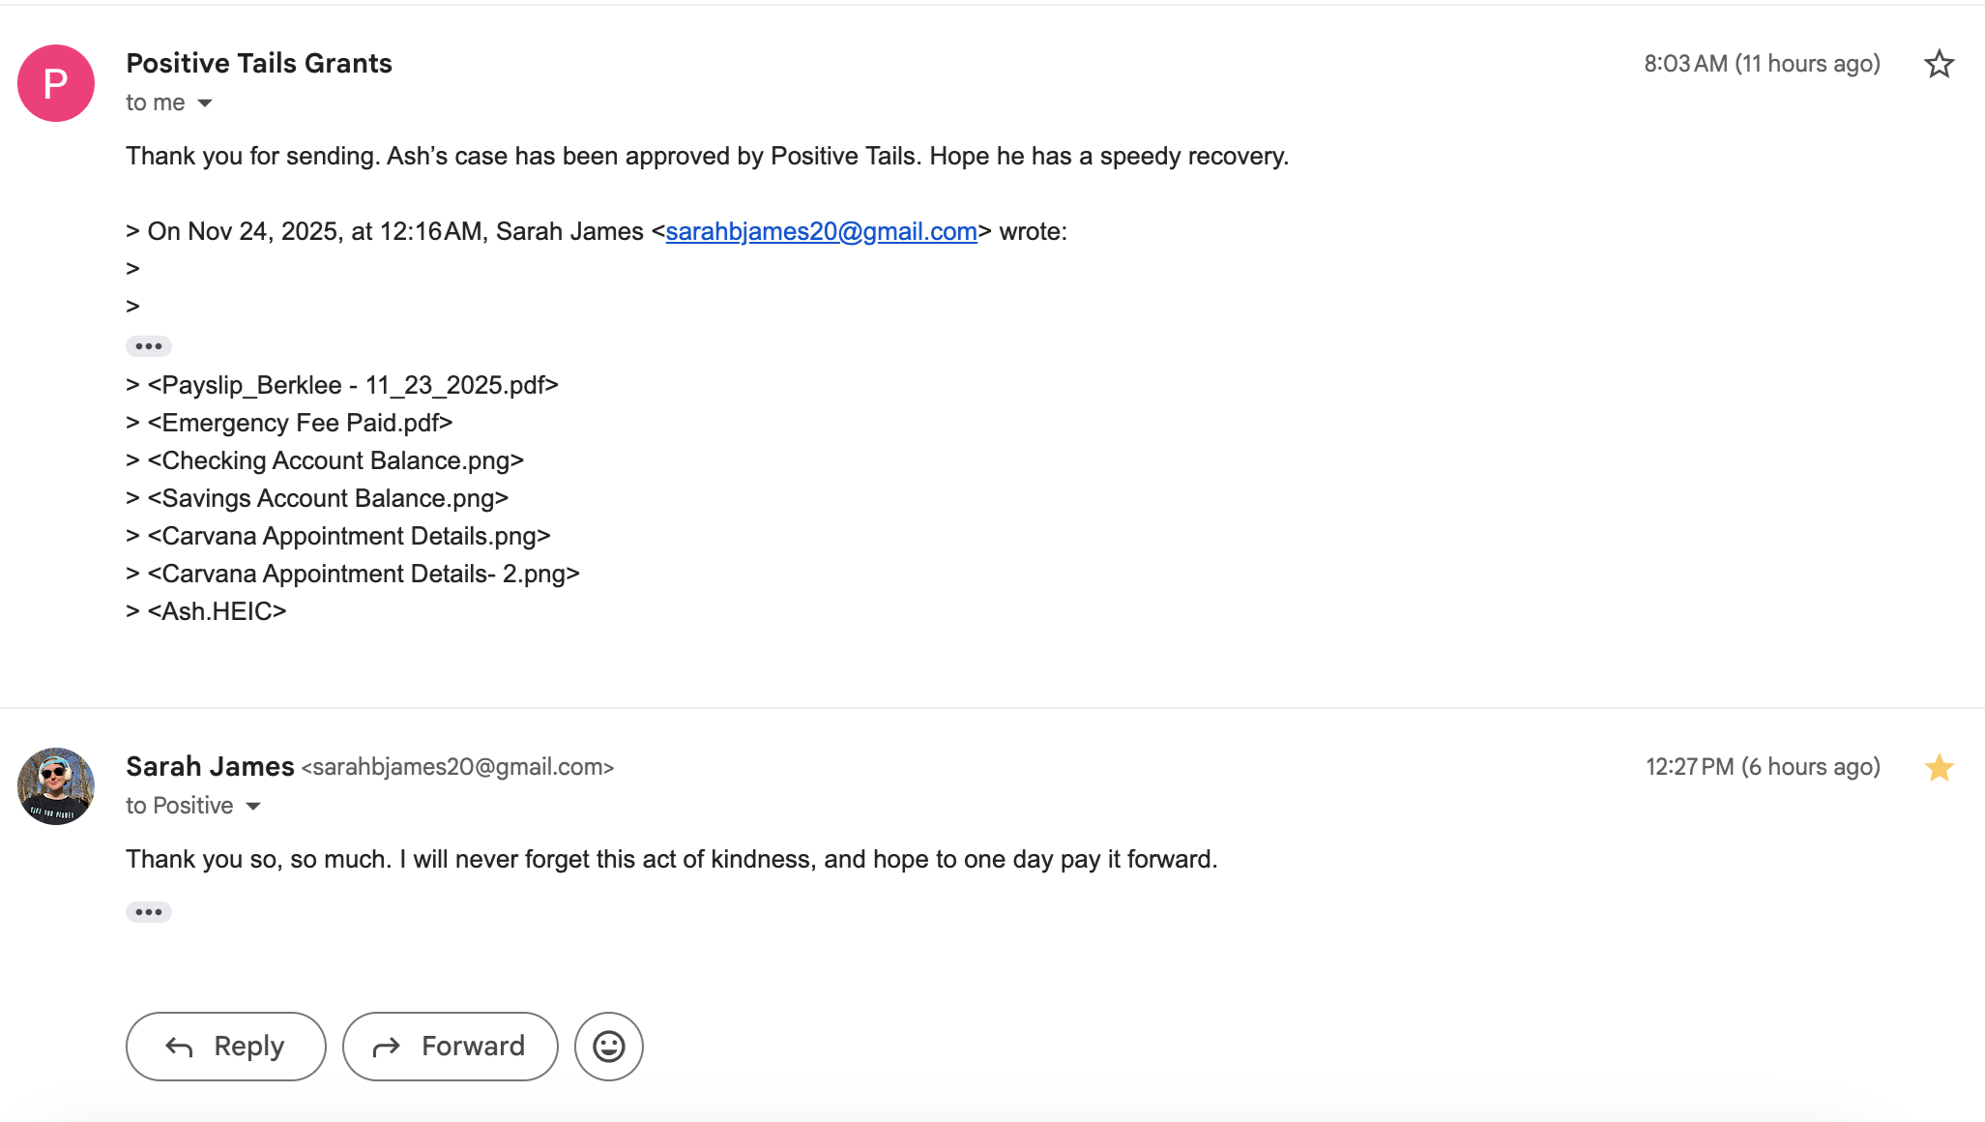Click the Positive Tails Grants sender name
Image resolution: width=1985 pixels, height=1122 pixels.
pos(259,64)
